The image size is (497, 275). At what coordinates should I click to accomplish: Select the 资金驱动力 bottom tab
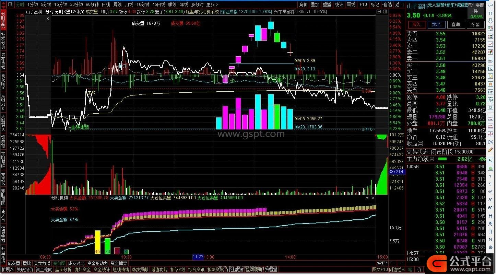[x=97, y=263]
